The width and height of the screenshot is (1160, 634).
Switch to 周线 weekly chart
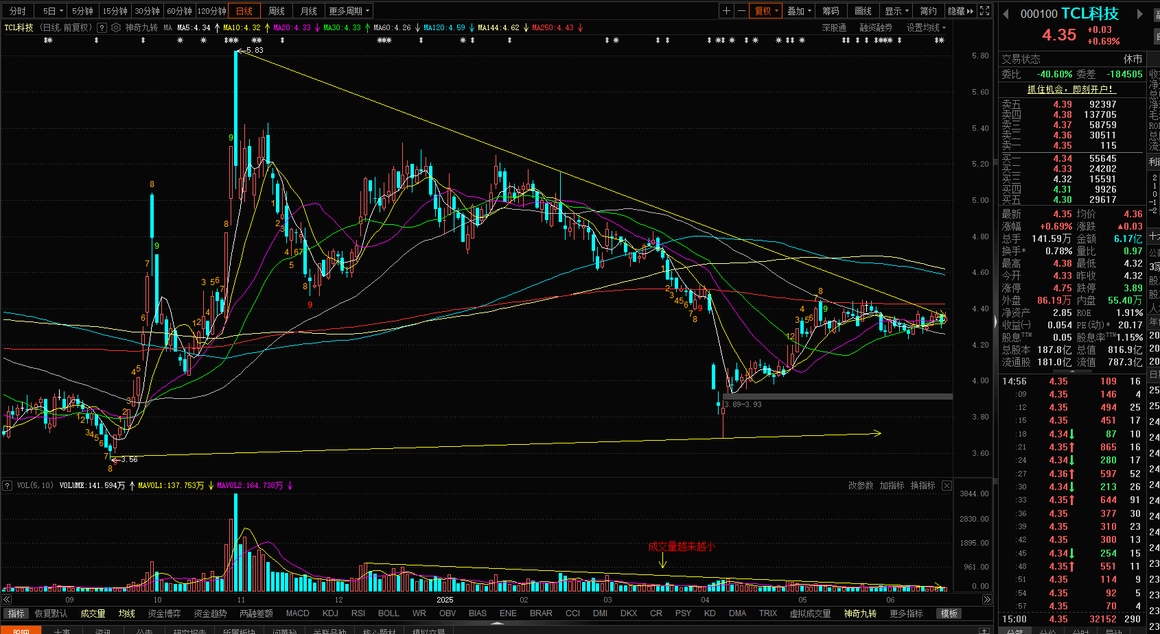(277, 11)
